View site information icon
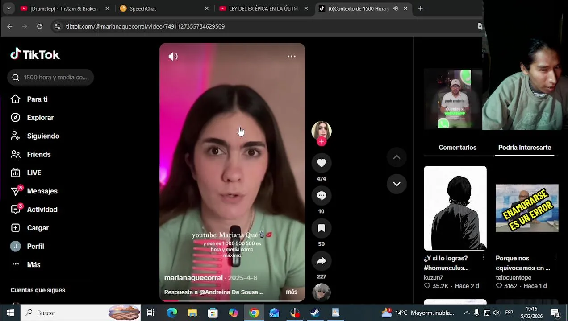Screen dimensions: 568x321 tap(57, 26)
